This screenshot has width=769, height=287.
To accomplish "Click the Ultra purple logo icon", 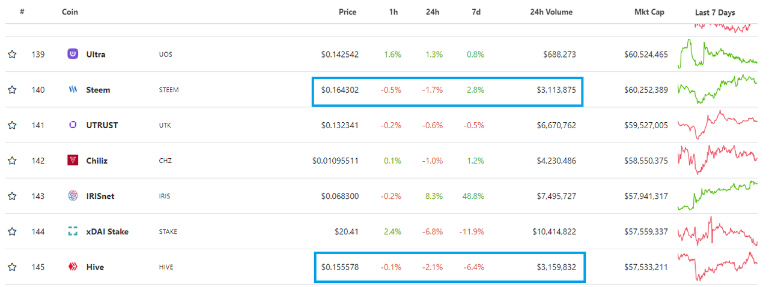I will [x=73, y=54].
